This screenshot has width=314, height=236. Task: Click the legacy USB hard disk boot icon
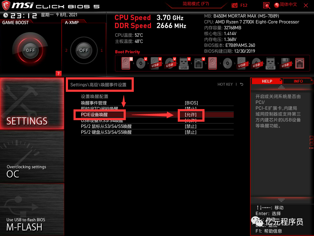point(242,63)
